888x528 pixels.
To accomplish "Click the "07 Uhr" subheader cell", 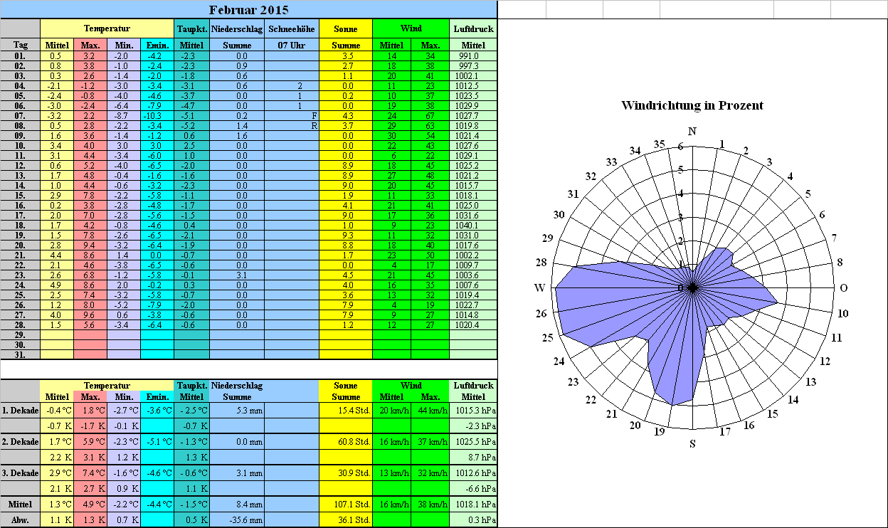I will point(291,45).
